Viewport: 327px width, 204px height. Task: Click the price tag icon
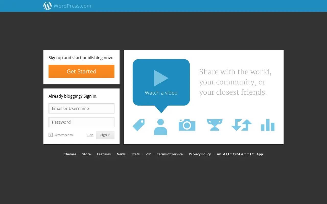(x=139, y=125)
